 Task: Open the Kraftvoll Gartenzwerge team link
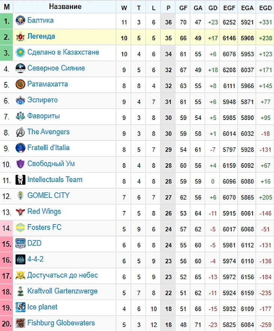point(62,291)
